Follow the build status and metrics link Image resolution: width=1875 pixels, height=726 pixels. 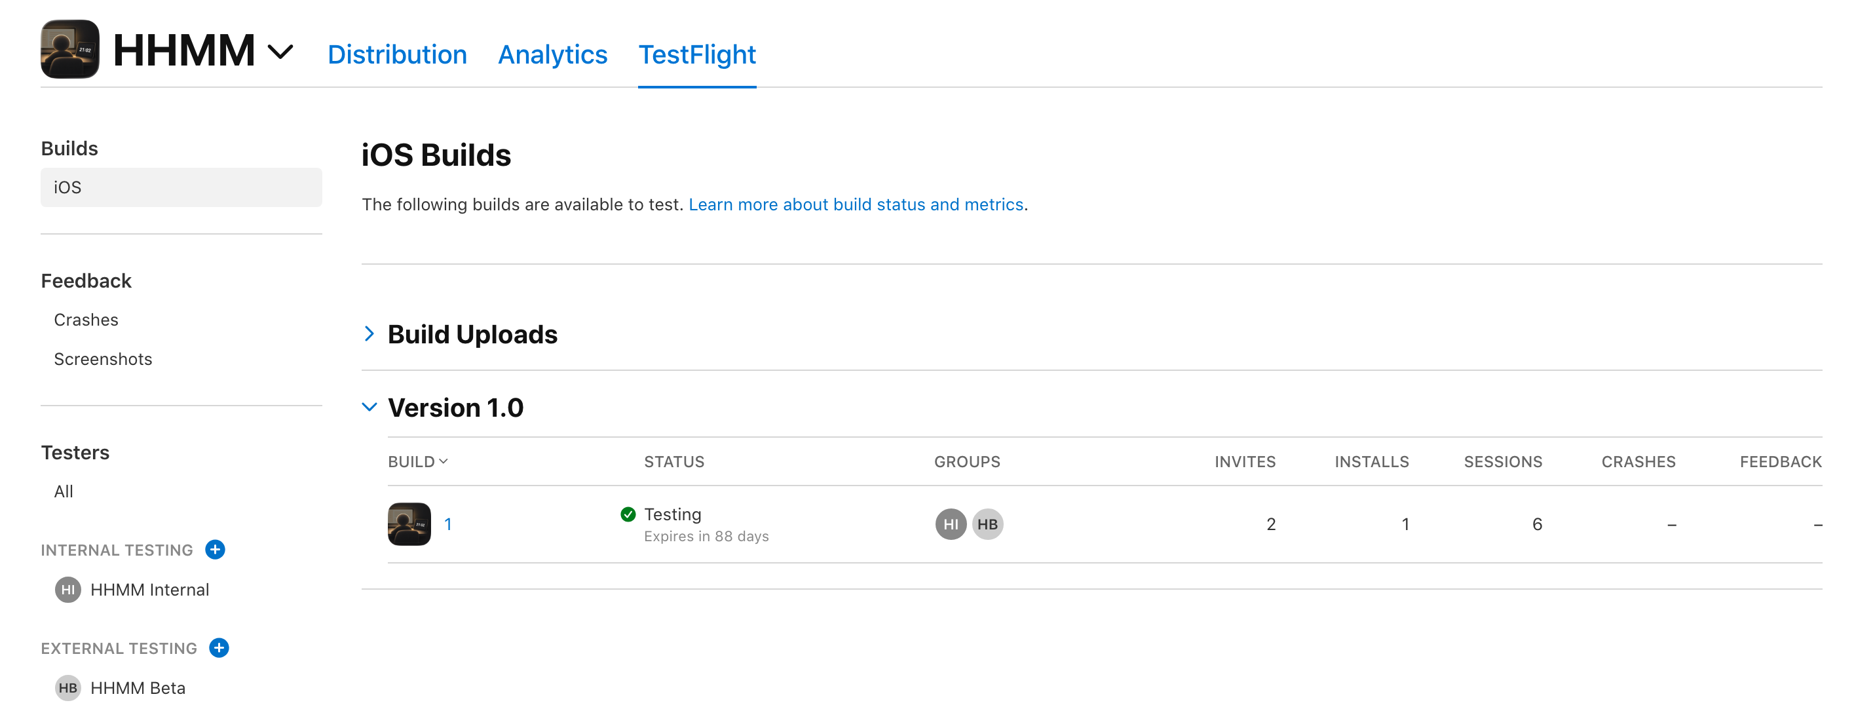click(856, 204)
